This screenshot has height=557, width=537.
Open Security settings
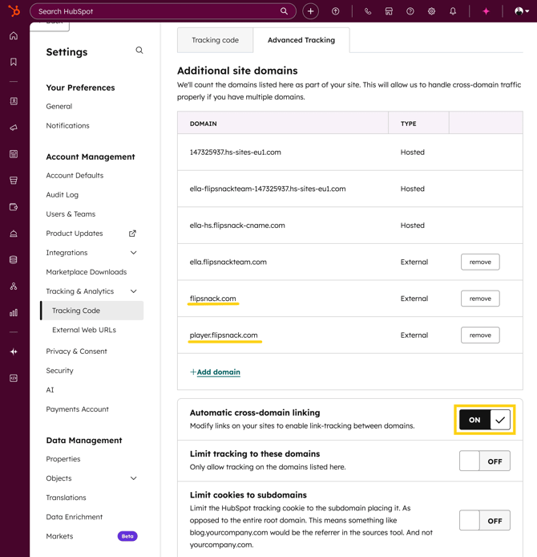point(59,371)
